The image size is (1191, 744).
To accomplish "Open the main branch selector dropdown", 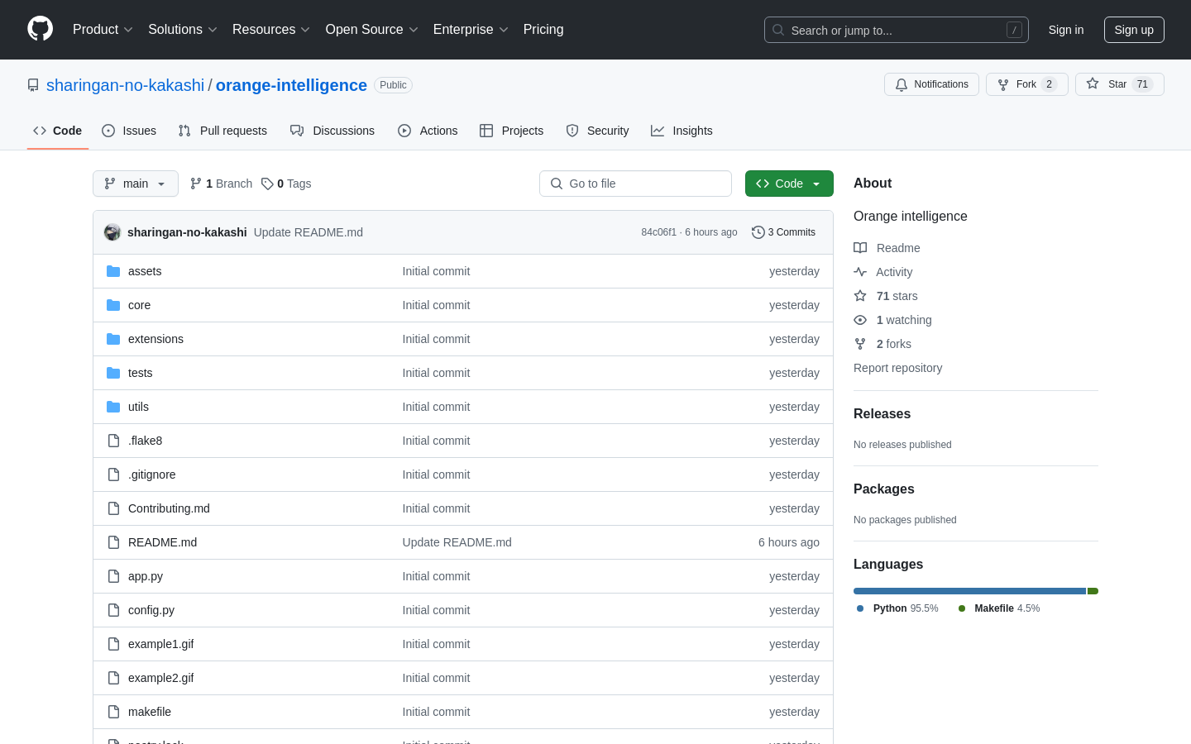I will pos(136,184).
